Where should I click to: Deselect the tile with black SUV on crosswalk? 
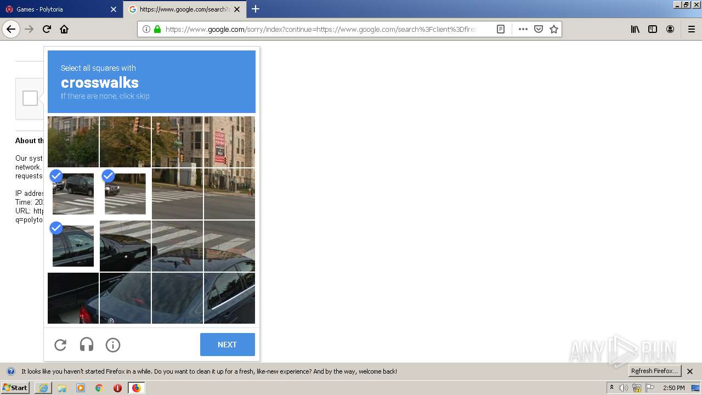73,194
